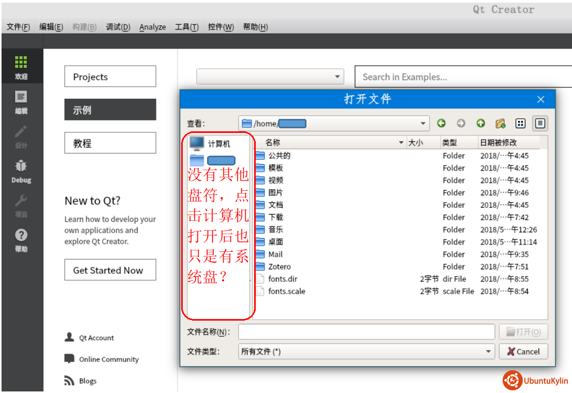The width and height of the screenshot is (572, 393).
Task: Switch file dialog to detail view
Action: click(540, 123)
